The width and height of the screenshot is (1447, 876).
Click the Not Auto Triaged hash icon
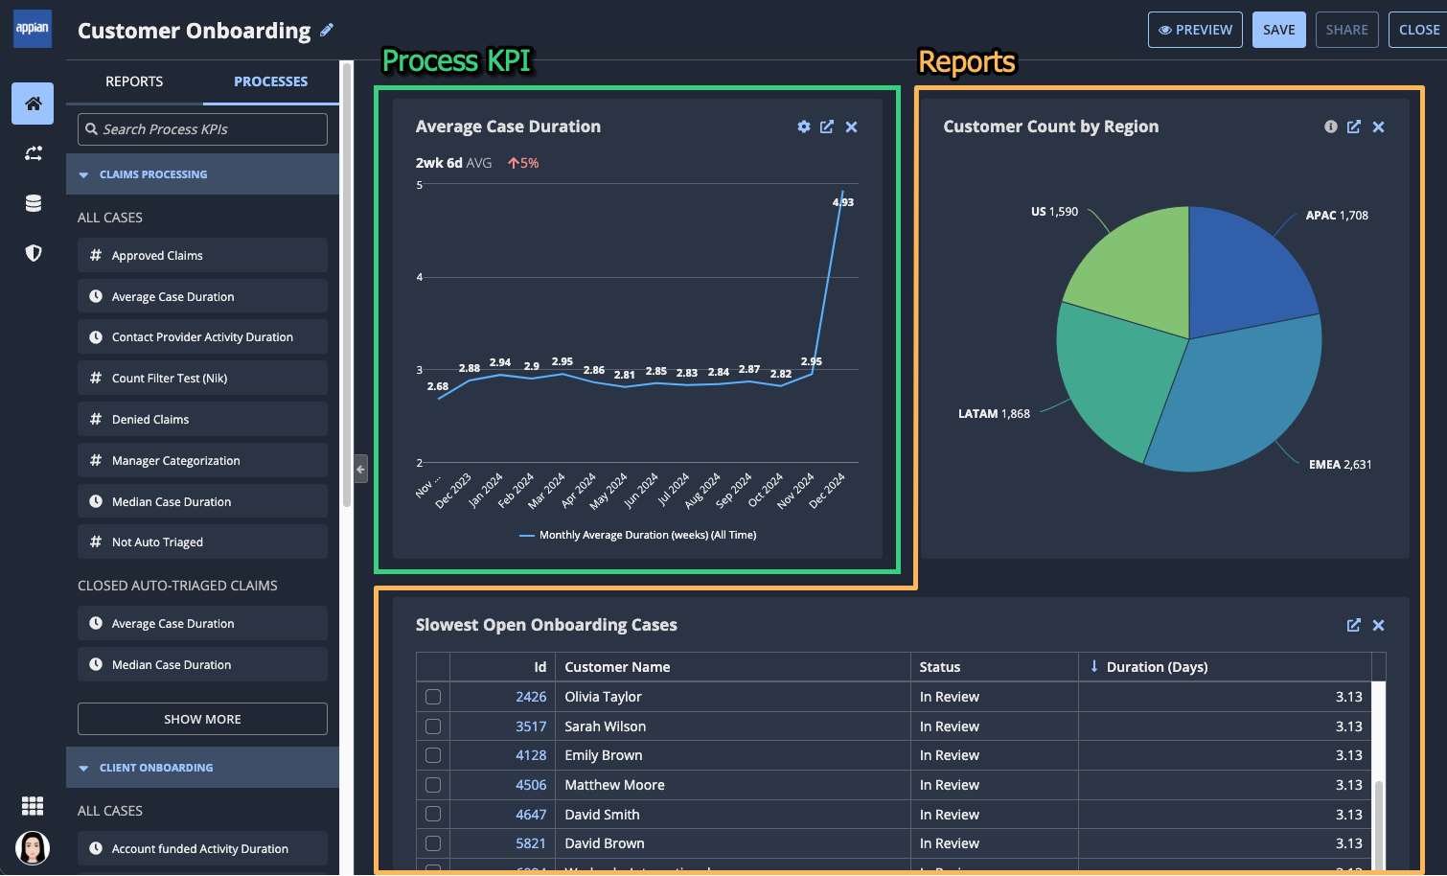[96, 542]
